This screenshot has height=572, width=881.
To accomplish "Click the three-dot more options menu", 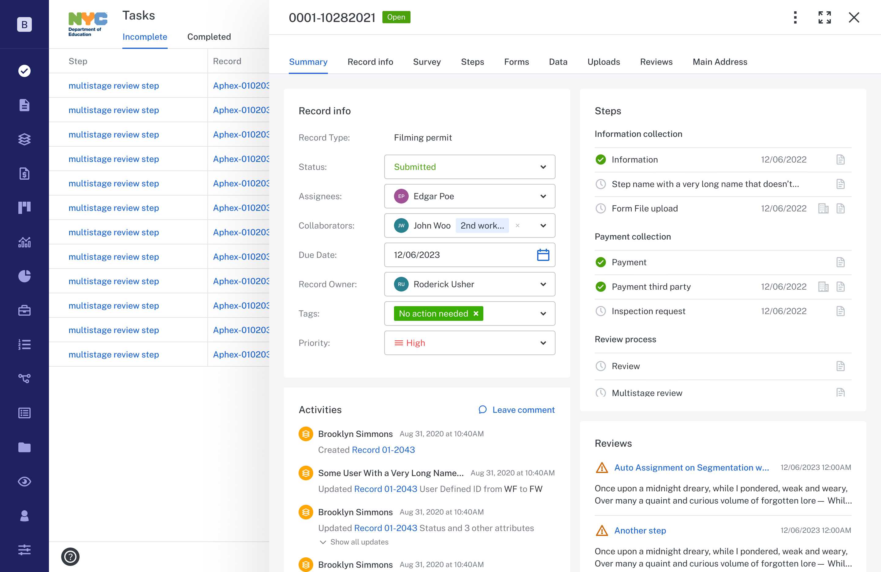I will click(x=795, y=17).
